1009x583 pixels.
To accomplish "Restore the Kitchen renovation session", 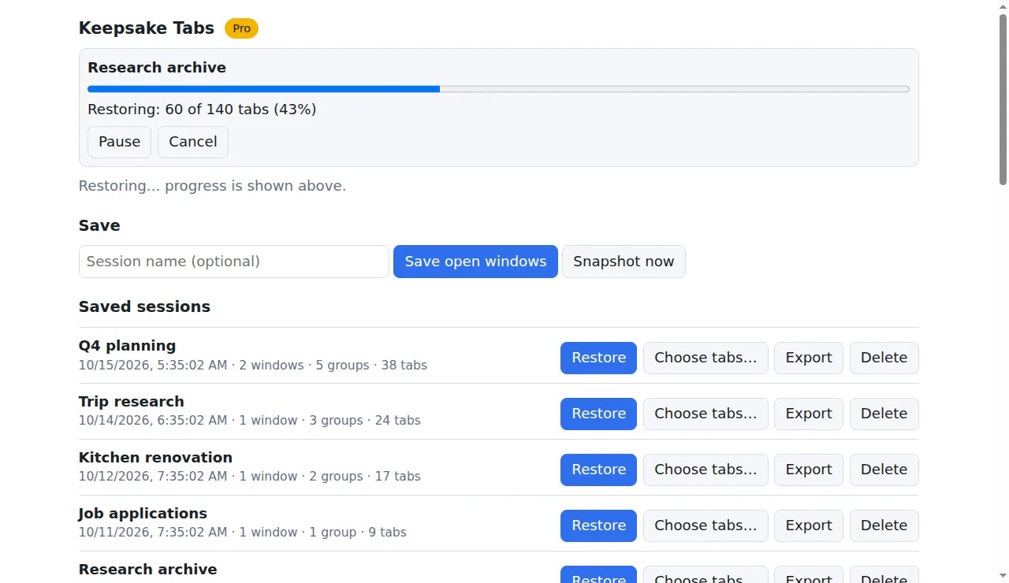I will pyautogui.click(x=598, y=470).
